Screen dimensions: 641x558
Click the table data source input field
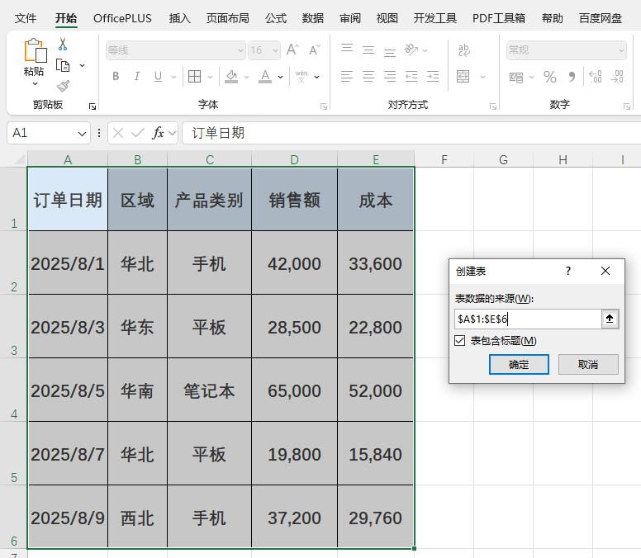(x=528, y=319)
